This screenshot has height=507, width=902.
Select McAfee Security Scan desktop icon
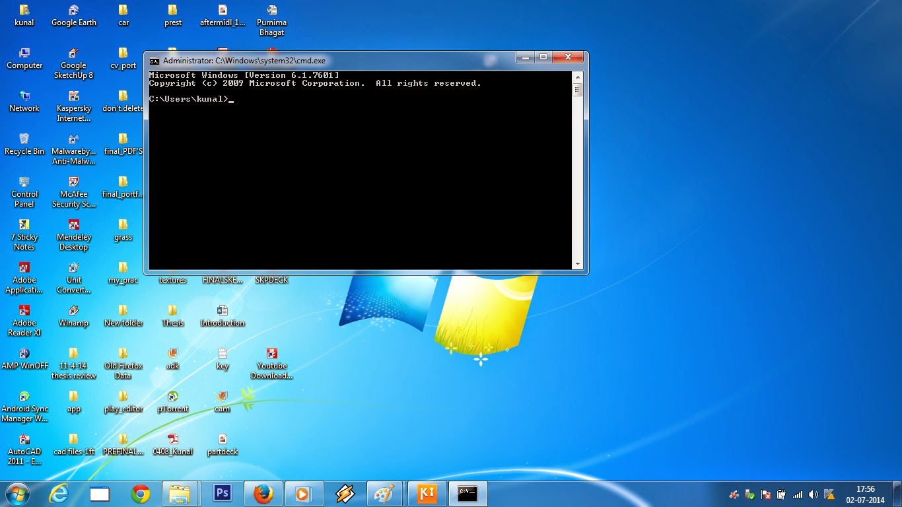(74, 192)
